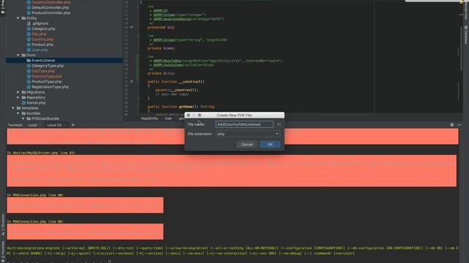The width and height of the screenshot is (469, 263).
Task: Click OK in Create New PHP File dialog
Action: click(270, 145)
